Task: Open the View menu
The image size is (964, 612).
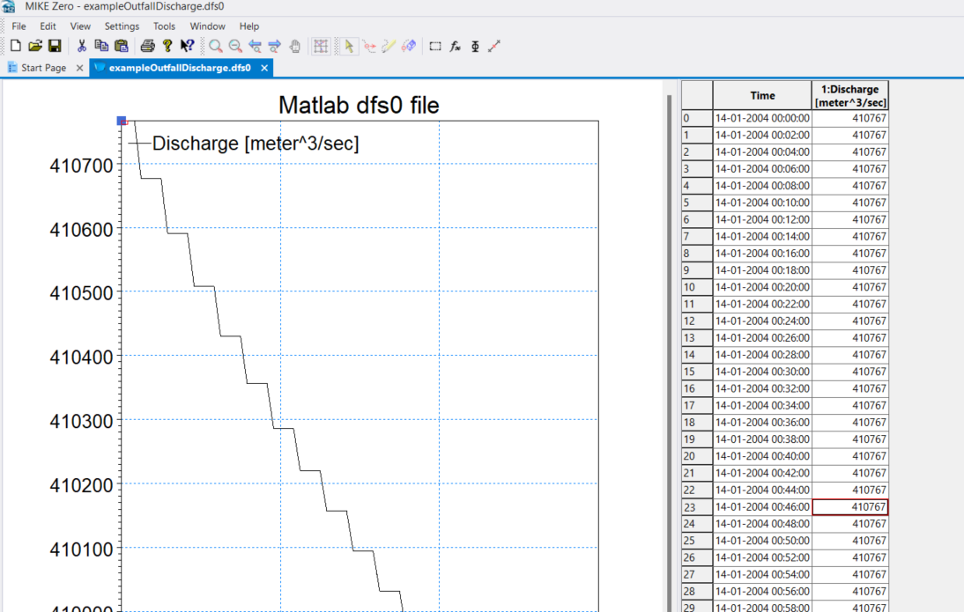Action: [80, 26]
